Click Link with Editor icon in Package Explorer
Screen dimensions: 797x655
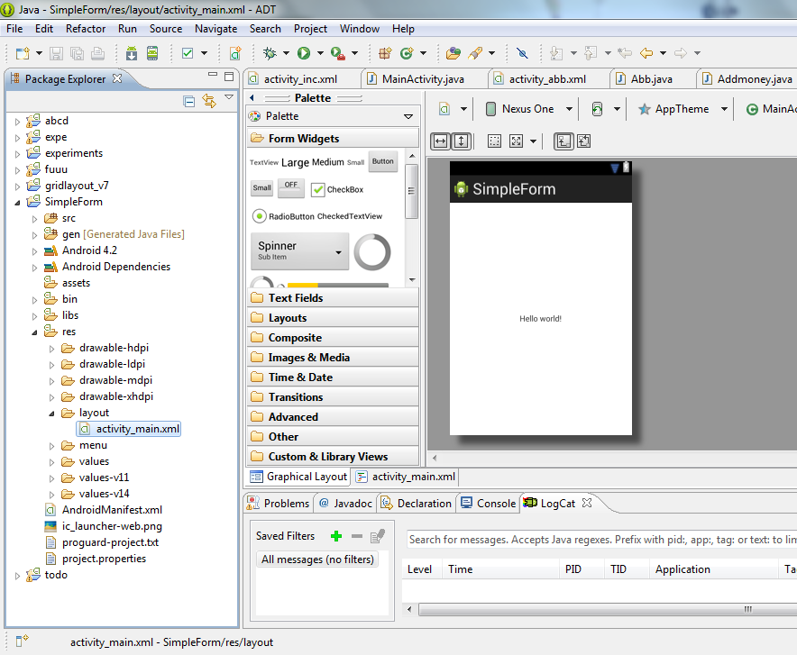click(209, 101)
